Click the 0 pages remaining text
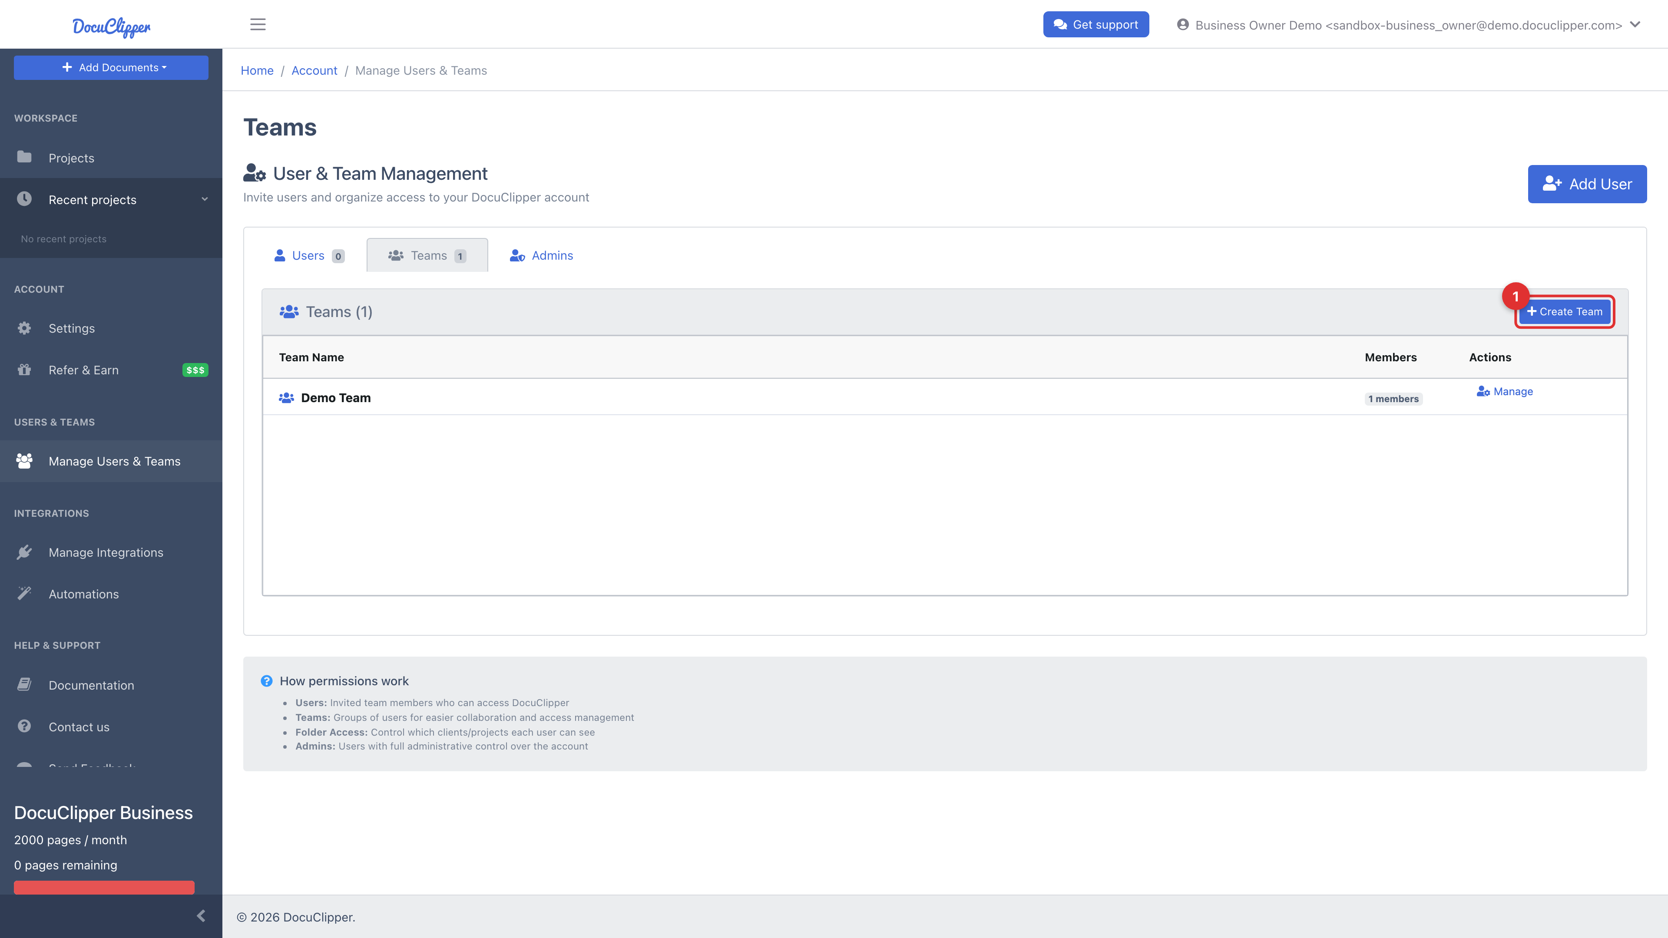This screenshot has height=938, width=1668. point(66,865)
